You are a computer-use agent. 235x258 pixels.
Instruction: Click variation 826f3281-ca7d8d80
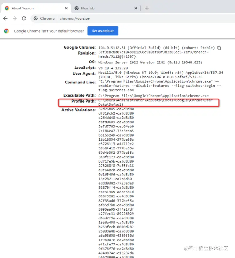pos(116,196)
